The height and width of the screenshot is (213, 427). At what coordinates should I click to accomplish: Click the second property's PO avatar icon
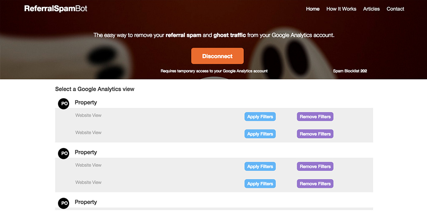[64, 154]
